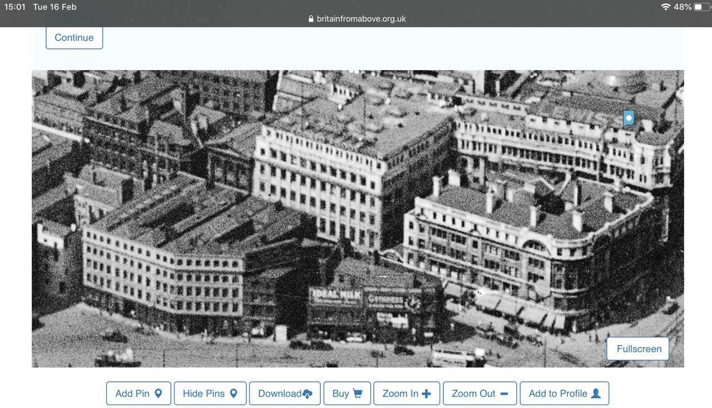
Task: Tap the padlock icon in the address bar
Action: click(x=311, y=18)
